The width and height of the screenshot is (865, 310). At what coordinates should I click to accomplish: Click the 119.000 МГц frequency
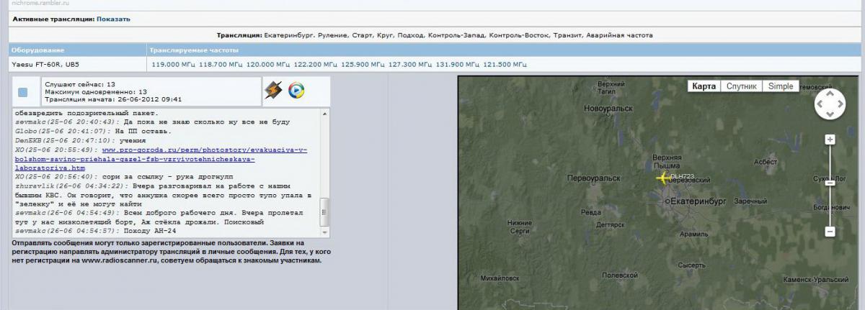tap(170, 65)
